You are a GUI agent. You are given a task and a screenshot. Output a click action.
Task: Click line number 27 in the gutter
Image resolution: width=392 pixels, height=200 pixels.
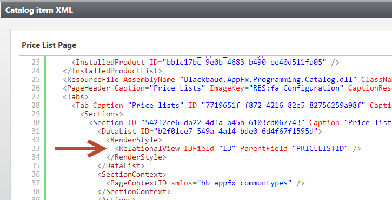[36, 96]
